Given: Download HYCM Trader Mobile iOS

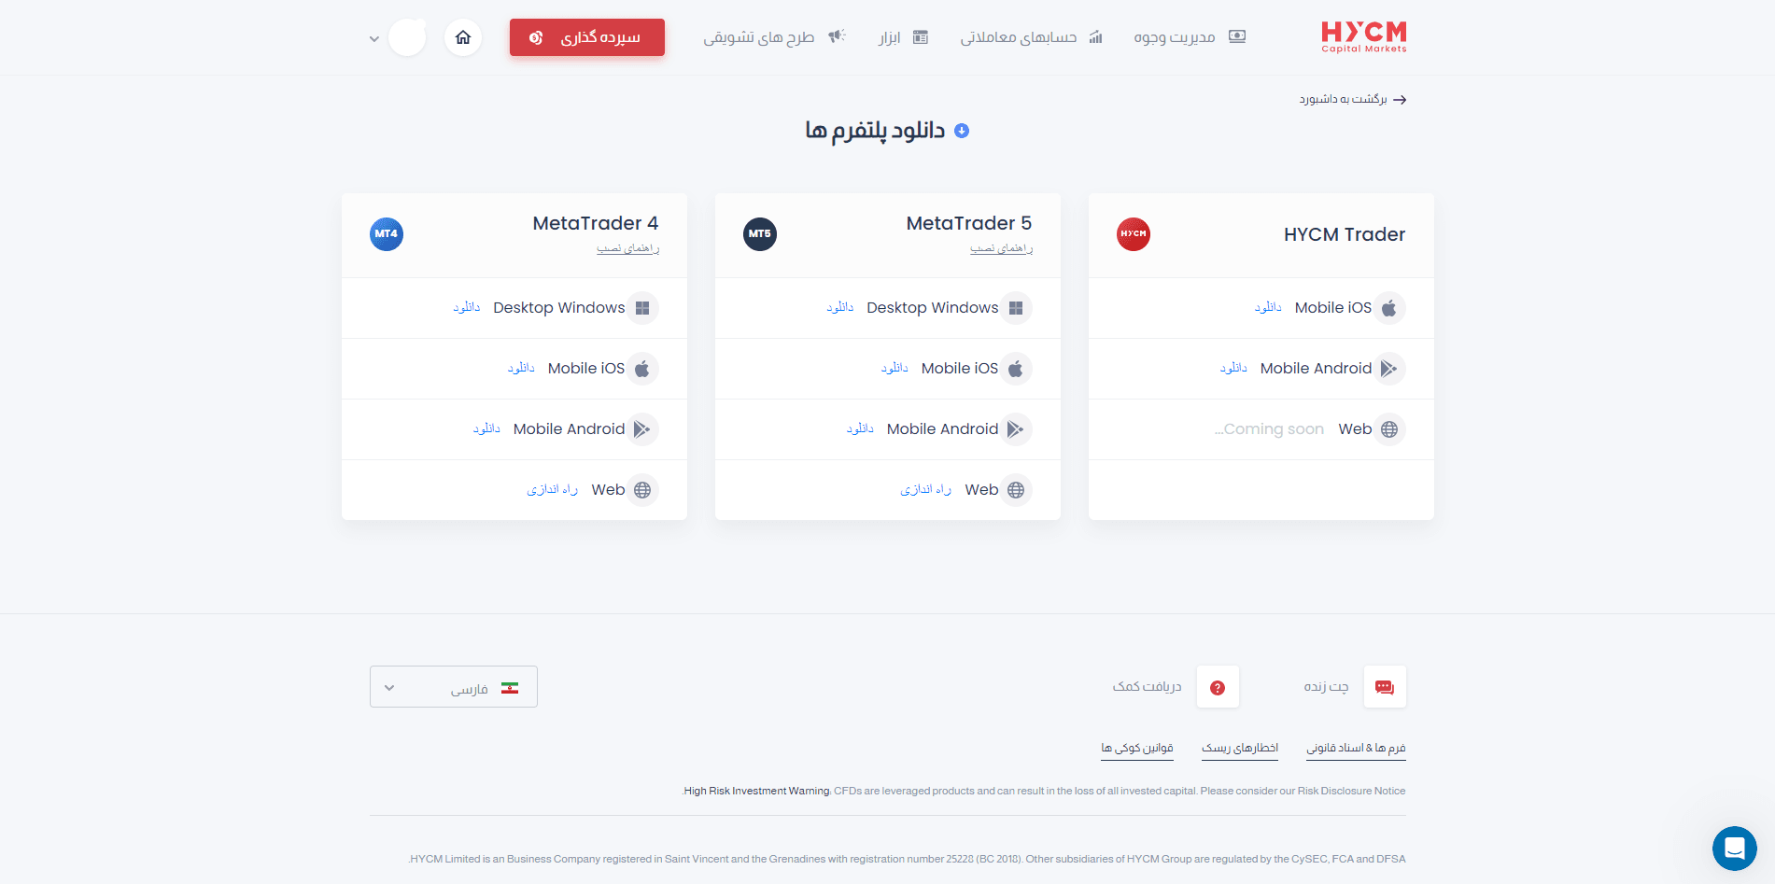Looking at the screenshot, I should coord(1268,307).
